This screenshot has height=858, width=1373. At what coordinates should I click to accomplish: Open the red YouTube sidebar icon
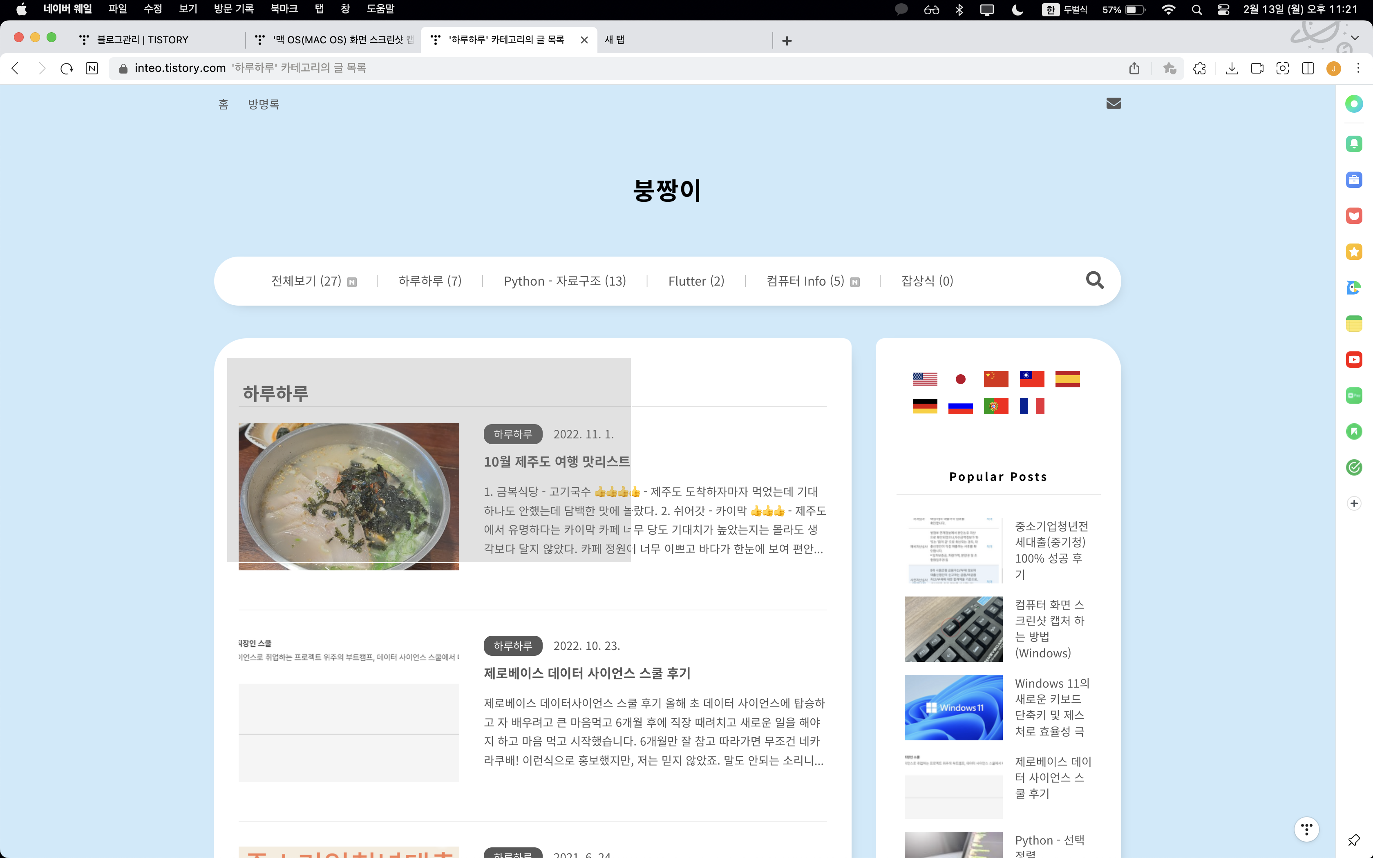(x=1354, y=360)
